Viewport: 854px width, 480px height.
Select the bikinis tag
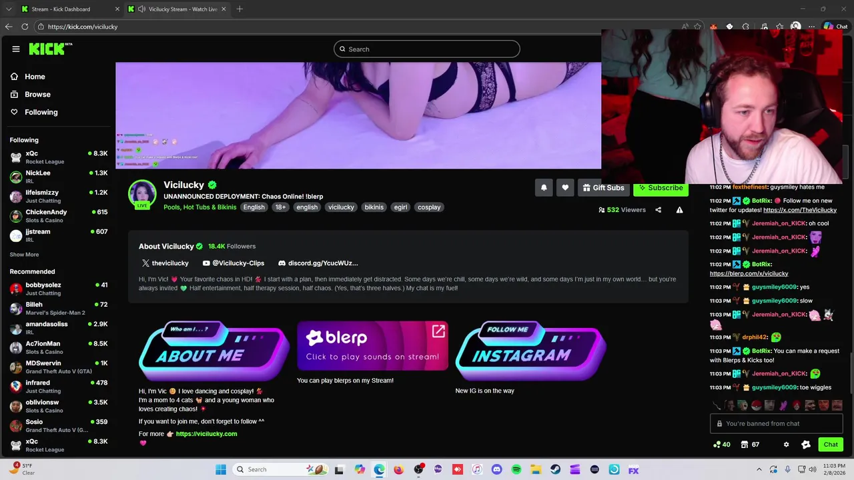point(374,207)
